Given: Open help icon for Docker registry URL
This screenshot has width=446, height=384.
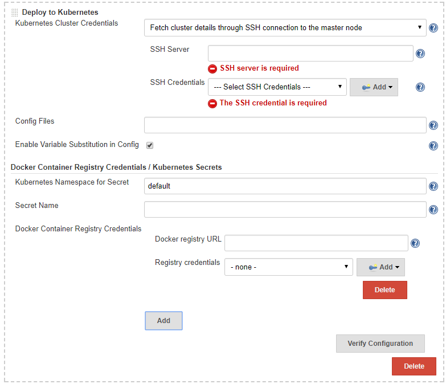Looking at the screenshot, I should pos(415,243).
